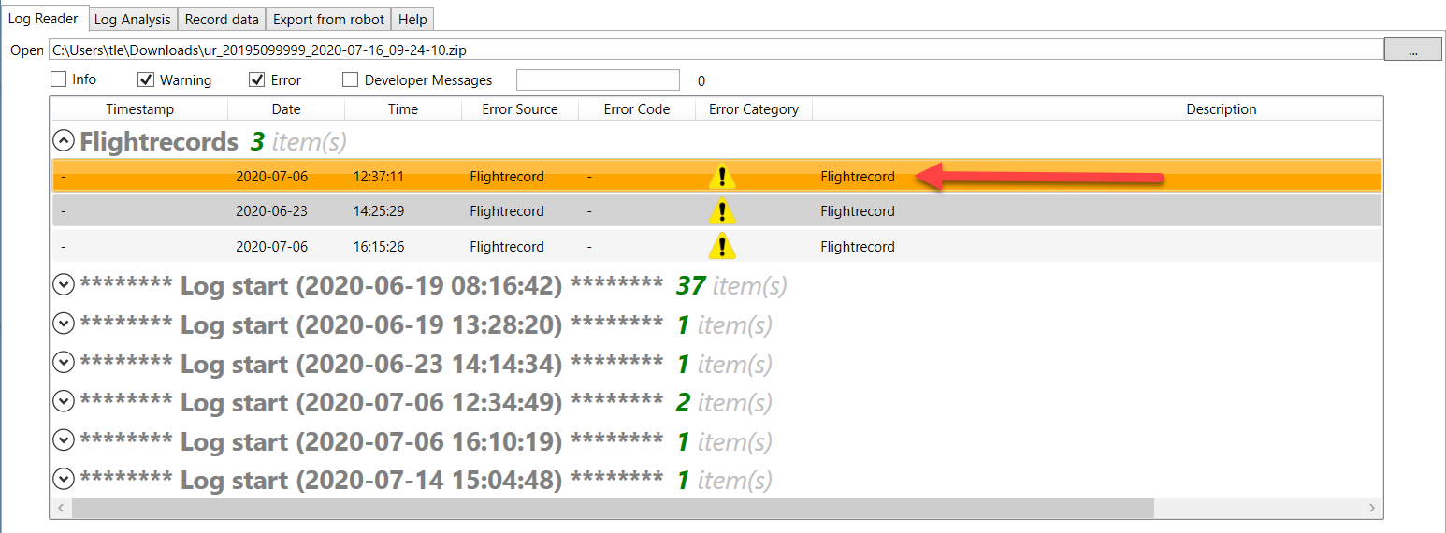The width and height of the screenshot is (1446, 533).
Task: Click the browse button to open file
Action: (x=1412, y=50)
